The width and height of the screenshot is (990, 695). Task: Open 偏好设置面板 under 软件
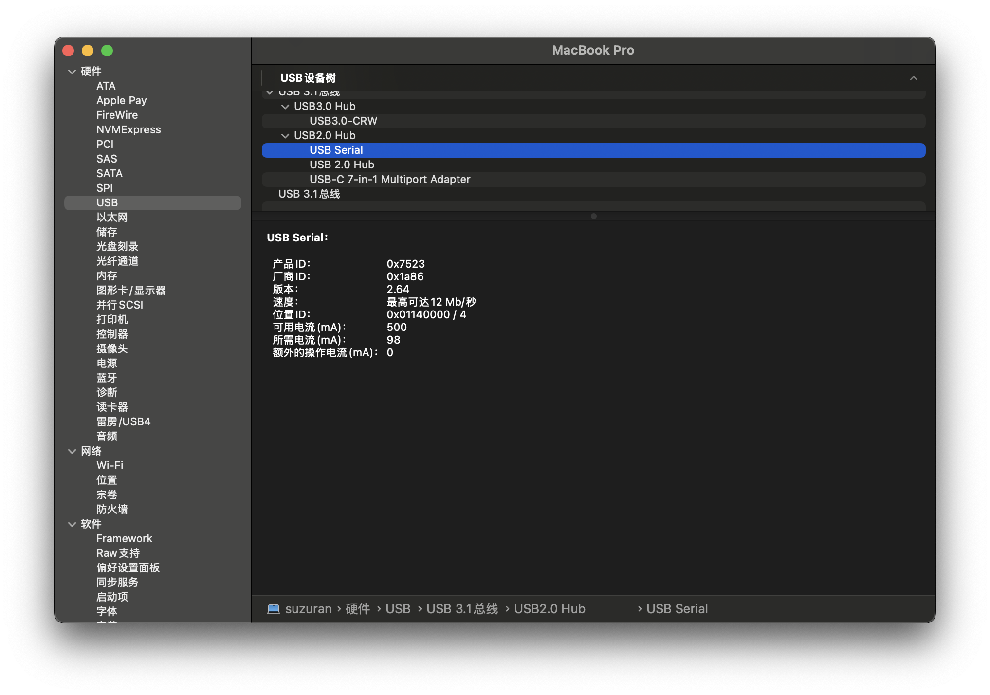pos(153,568)
